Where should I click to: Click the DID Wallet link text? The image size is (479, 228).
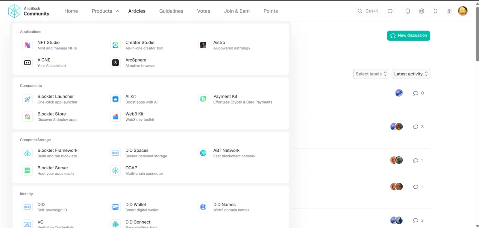136,205
